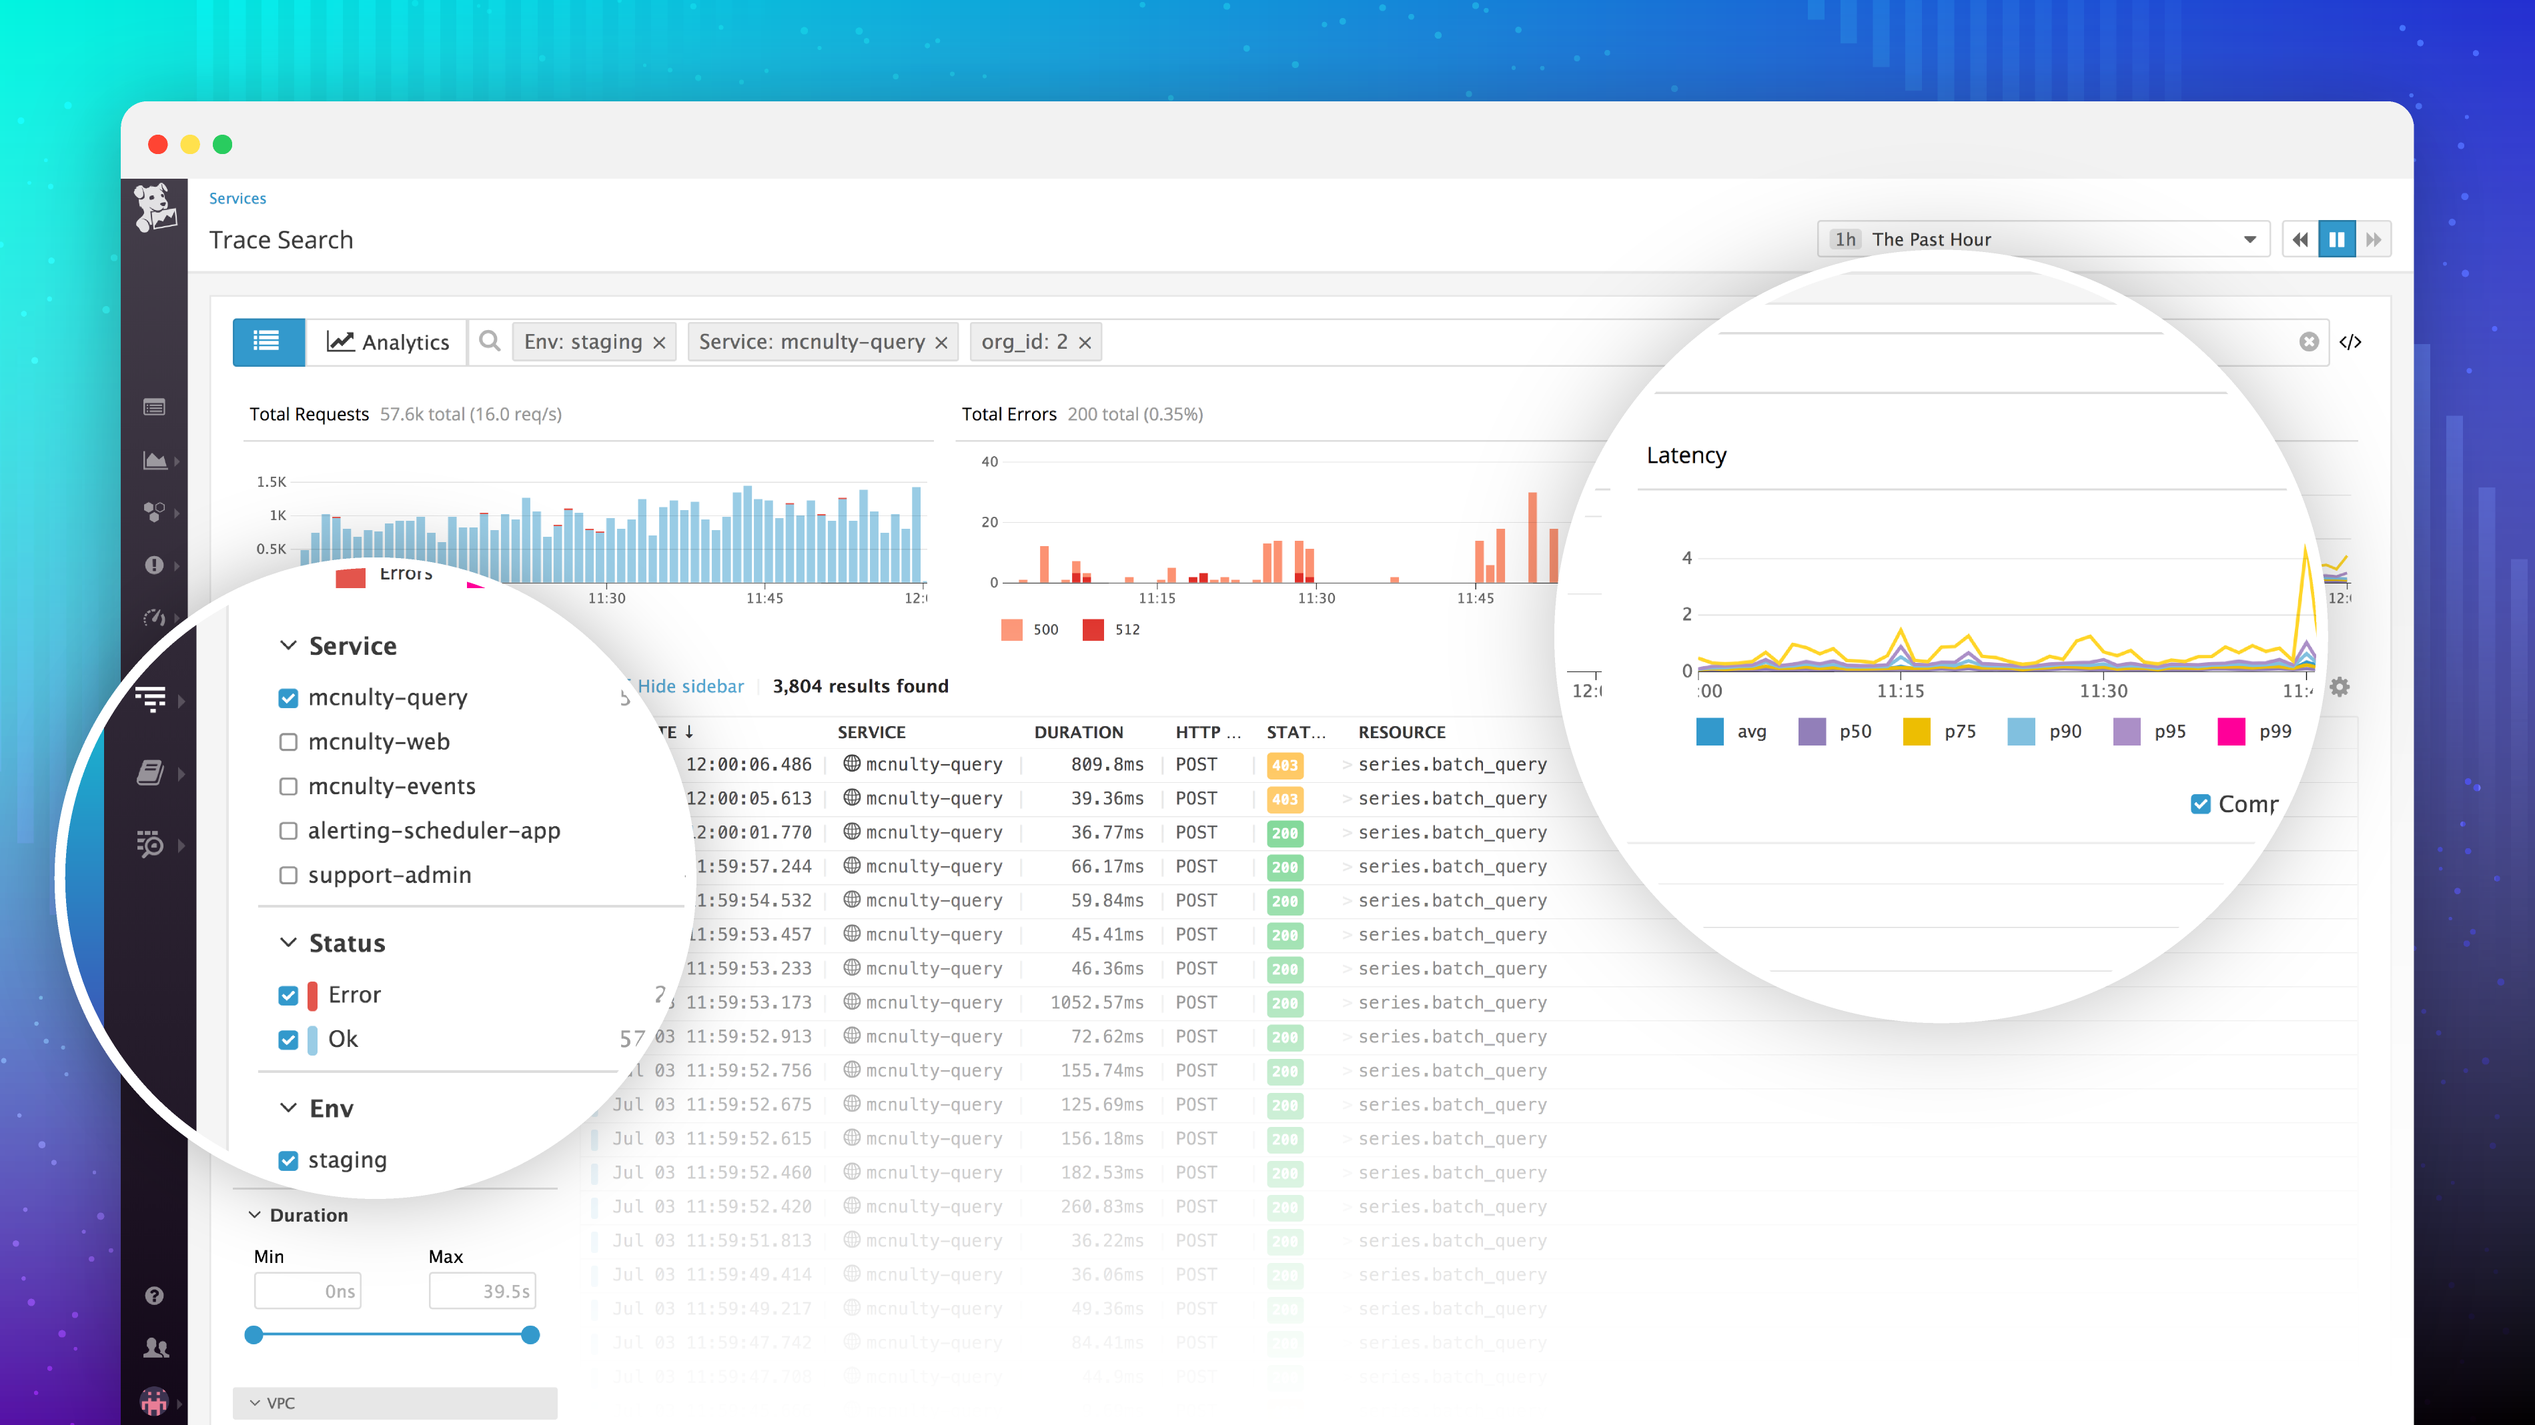Image resolution: width=2535 pixels, height=1425 pixels.
Task: Uncheck the mcnulty-query service filter
Action: click(x=288, y=697)
